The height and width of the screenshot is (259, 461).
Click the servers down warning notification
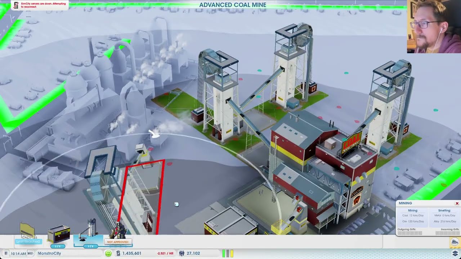(40, 5)
